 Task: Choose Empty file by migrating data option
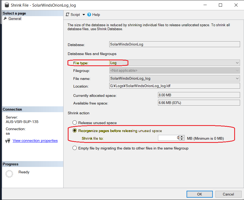[75, 148]
